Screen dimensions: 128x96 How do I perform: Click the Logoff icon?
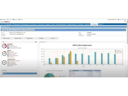(123, 19)
